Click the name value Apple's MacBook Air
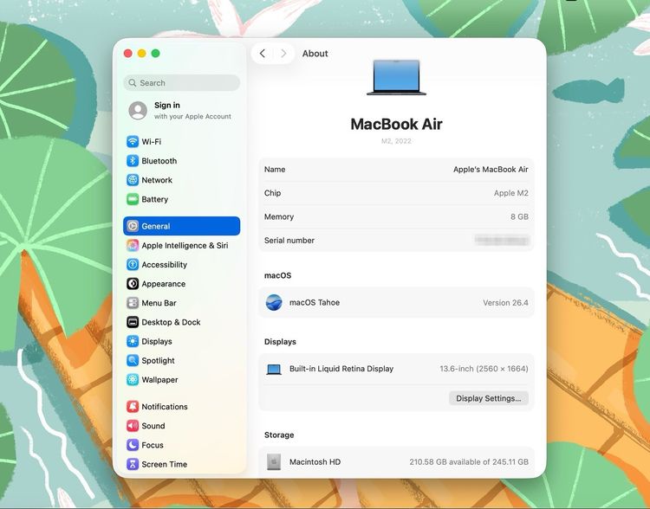This screenshot has height=509, width=650. (491, 170)
